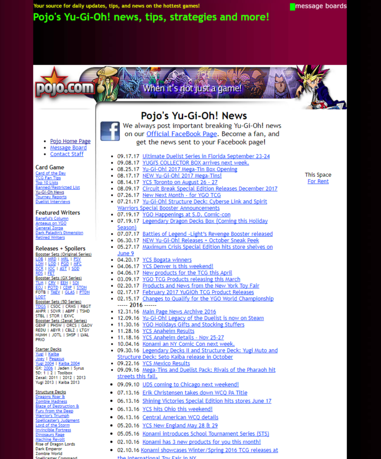This screenshot has width=381, height=459.
Task: Open Top 10 Lists
Action: [x=47, y=183]
